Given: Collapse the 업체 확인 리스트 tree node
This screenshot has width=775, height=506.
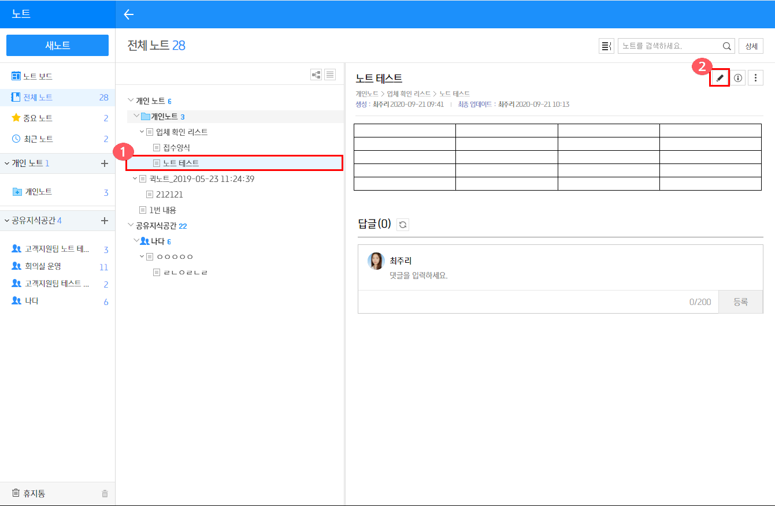Looking at the screenshot, I should (x=142, y=132).
